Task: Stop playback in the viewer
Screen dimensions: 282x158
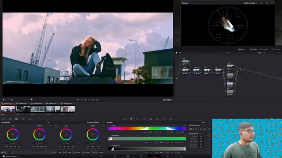Action: (85, 100)
